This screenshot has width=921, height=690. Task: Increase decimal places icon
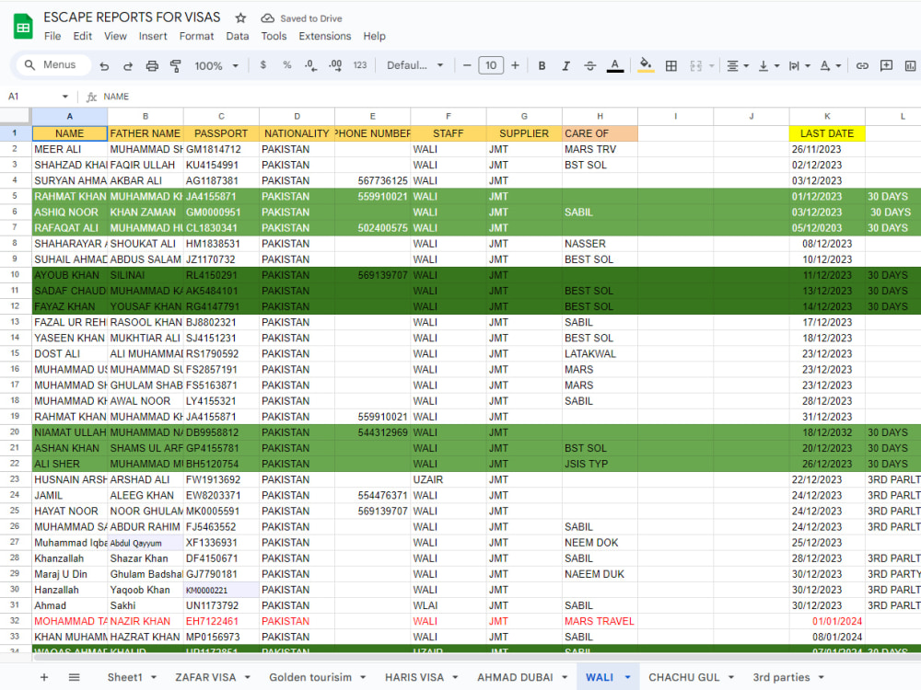(x=335, y=65)
